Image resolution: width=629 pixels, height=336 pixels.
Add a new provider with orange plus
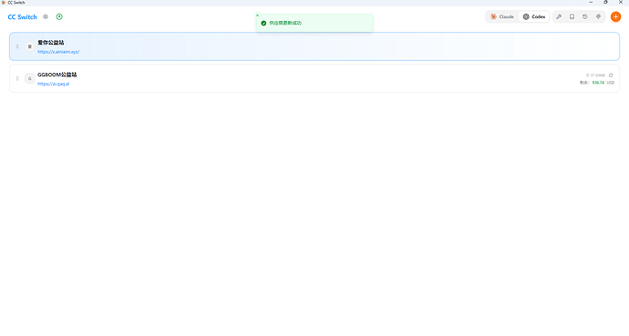pyautogui.click(x=615, y=16)
